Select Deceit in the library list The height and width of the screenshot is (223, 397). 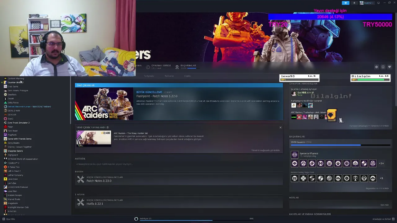pyautogui.click(x=11, y=98)
